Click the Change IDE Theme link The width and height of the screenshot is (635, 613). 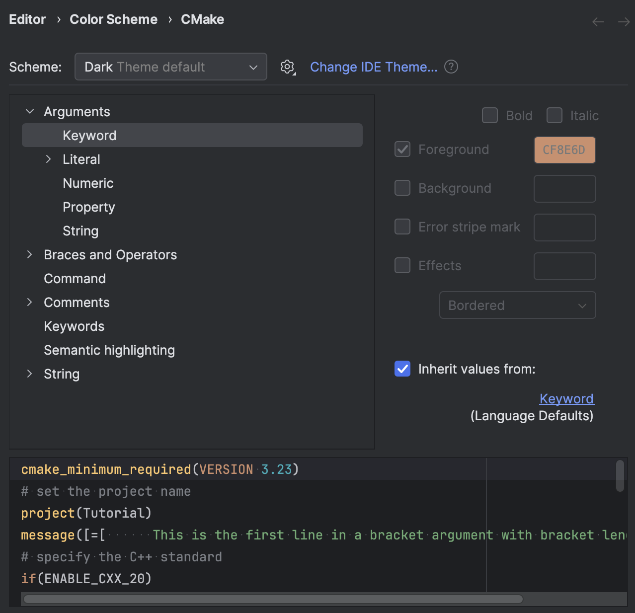point(374,67)
